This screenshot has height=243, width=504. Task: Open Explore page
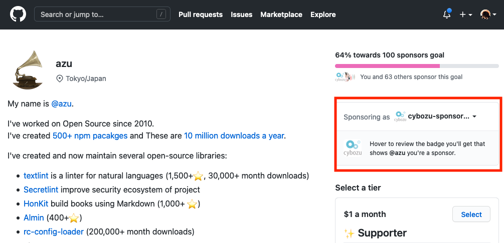click(323, 14)
